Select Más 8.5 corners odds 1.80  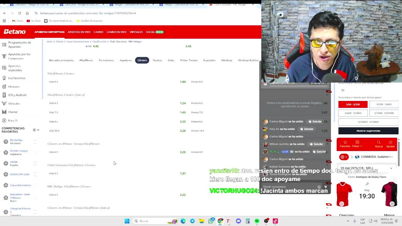click(x=183, y=82)
